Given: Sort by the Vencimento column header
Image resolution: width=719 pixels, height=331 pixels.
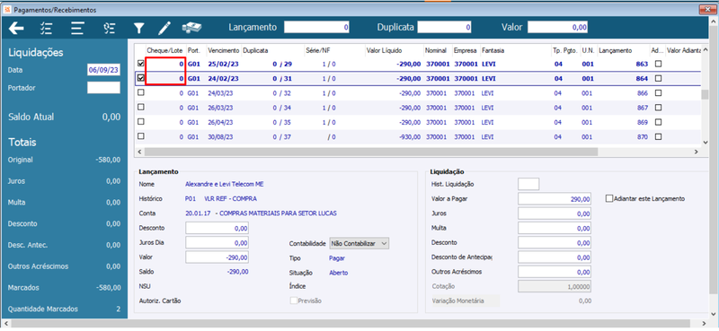Looking at the screenshot, I should tap(223, 50).
